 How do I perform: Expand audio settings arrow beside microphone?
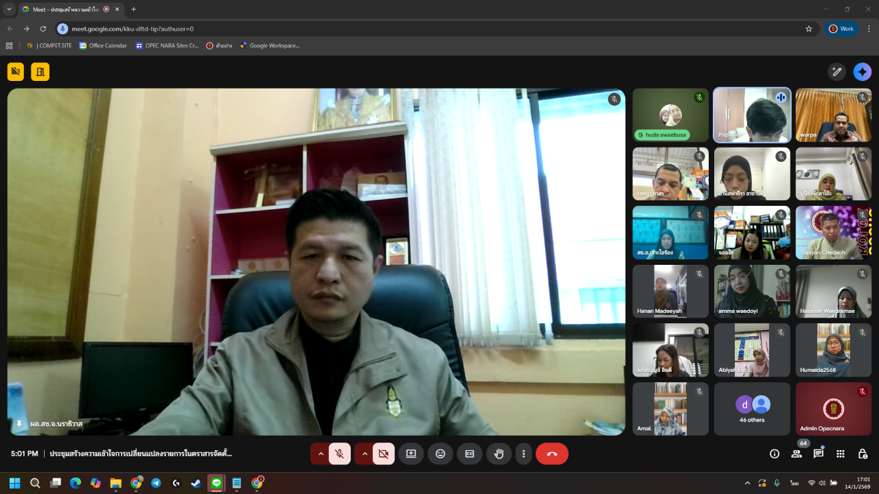[x=320, y=454]
